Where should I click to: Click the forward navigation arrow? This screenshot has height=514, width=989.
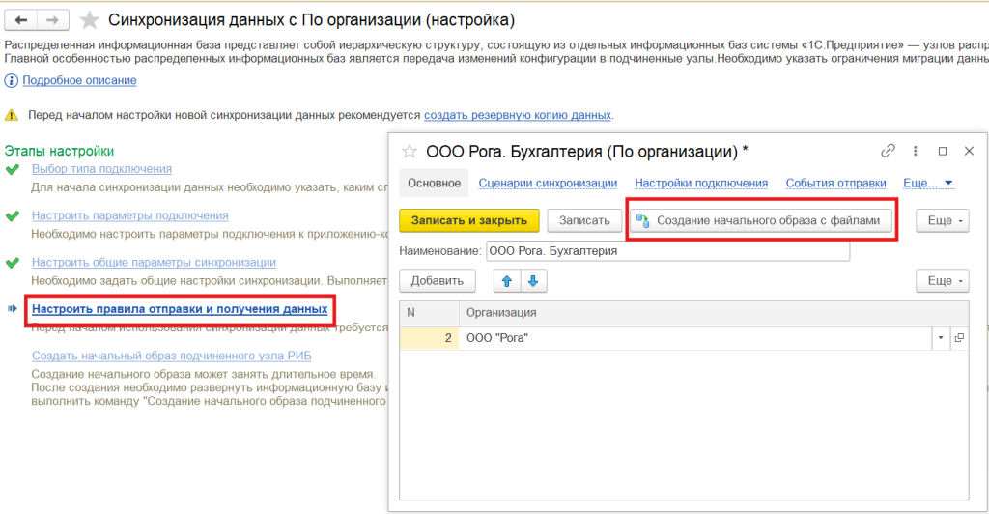53,20
